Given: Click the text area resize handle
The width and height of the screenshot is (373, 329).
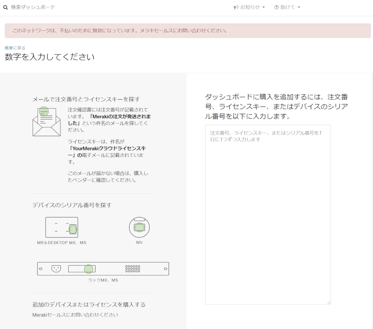Looking at the screenshot, I should (x=329, y=302).
